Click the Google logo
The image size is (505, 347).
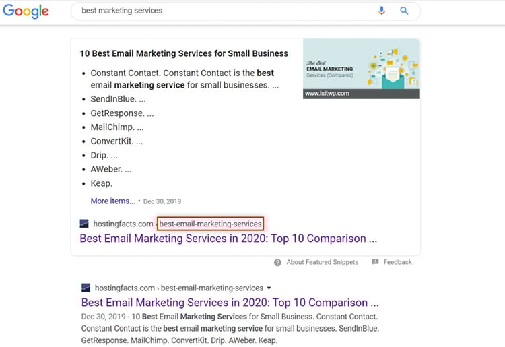coord(25,11)
